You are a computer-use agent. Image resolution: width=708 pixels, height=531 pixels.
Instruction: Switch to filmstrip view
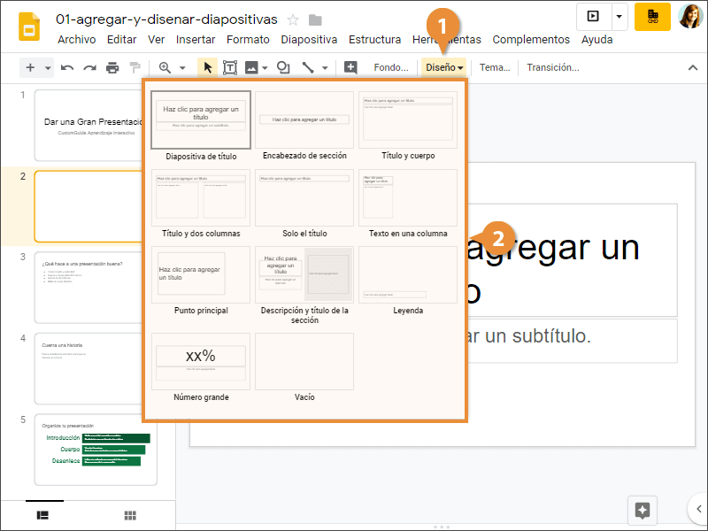pyautogui.click(x=42, y=515)
